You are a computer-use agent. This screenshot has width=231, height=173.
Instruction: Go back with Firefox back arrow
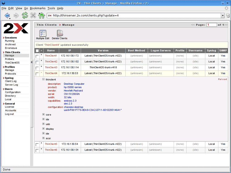(7, 15)
